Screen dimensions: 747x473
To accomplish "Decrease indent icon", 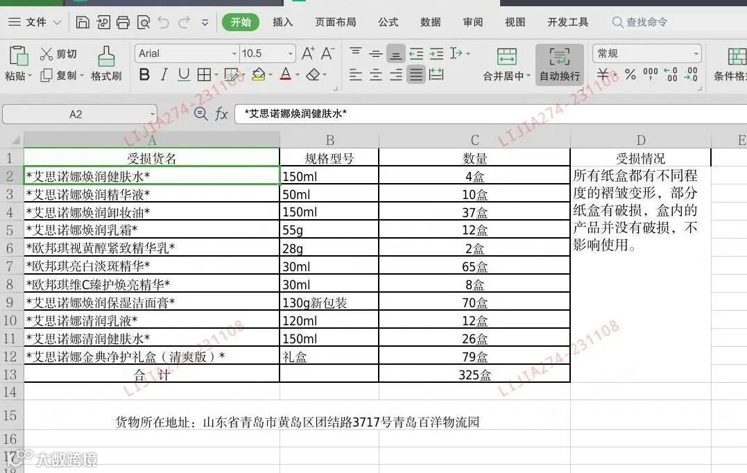I will point(416,54).
